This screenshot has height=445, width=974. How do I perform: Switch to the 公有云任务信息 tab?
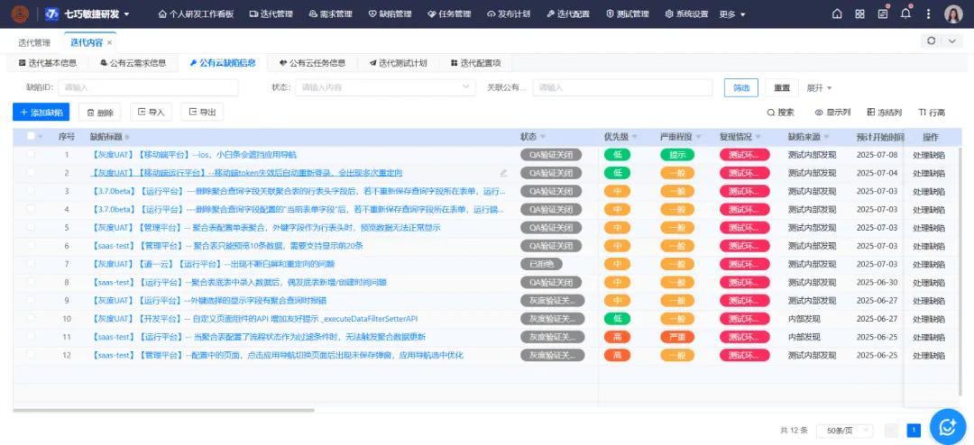pos(311,63)
